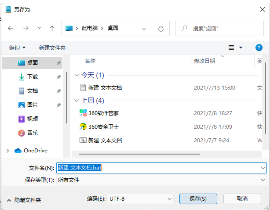
Task: Open the view options dropdown arrow
Action: pyautogui.click(x=241, y=48)
